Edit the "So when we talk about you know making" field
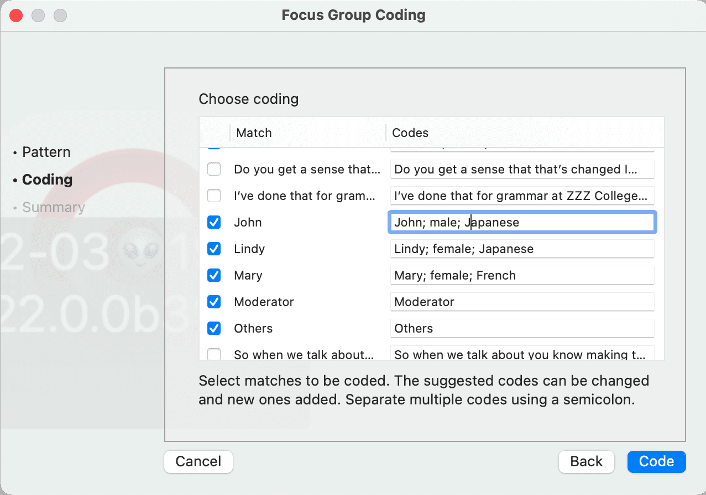This screenshot has width=706, height=495. click(522, 354)
